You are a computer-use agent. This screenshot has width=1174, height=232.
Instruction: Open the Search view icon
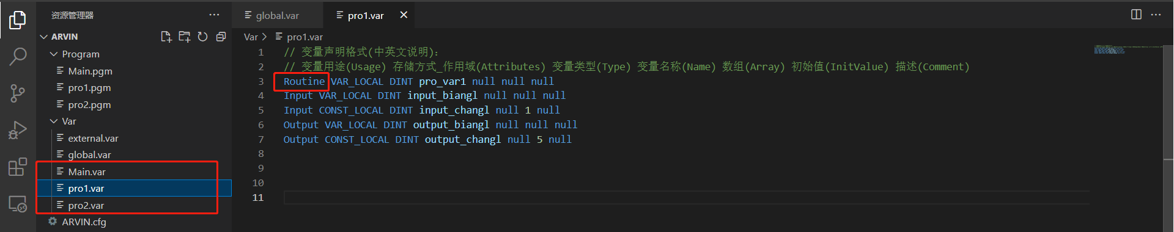[18, 57]
